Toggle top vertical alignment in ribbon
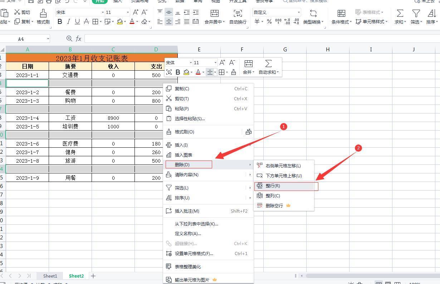440x284 pixels. pyautogui.click(x=160, y=12)
